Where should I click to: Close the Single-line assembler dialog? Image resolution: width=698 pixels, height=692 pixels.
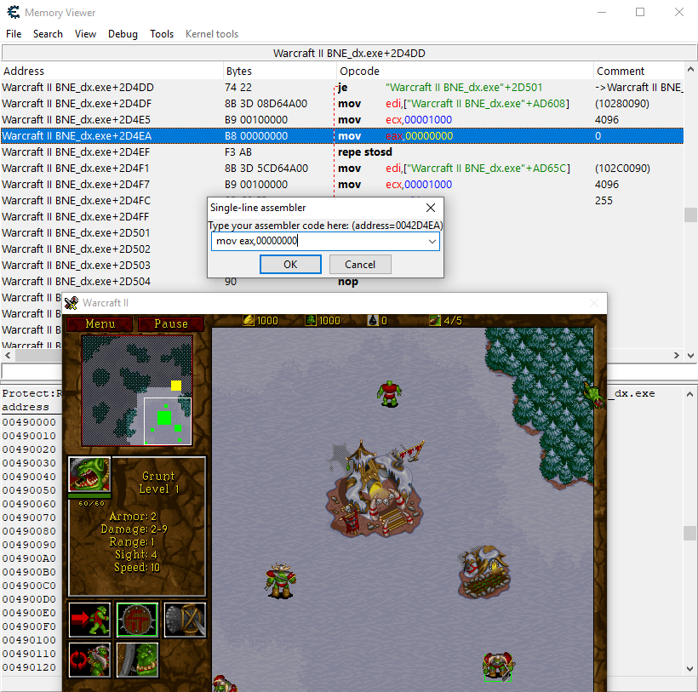click(x=431, y=208)
